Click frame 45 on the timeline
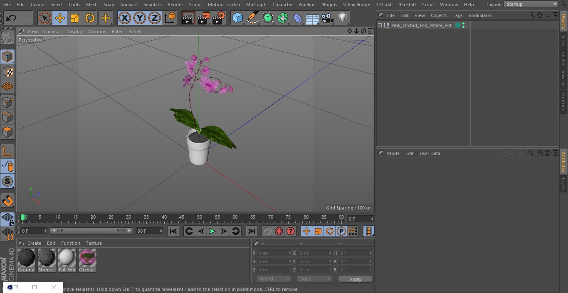The height and width of the screenshot is (293, 568). (182, 217)
